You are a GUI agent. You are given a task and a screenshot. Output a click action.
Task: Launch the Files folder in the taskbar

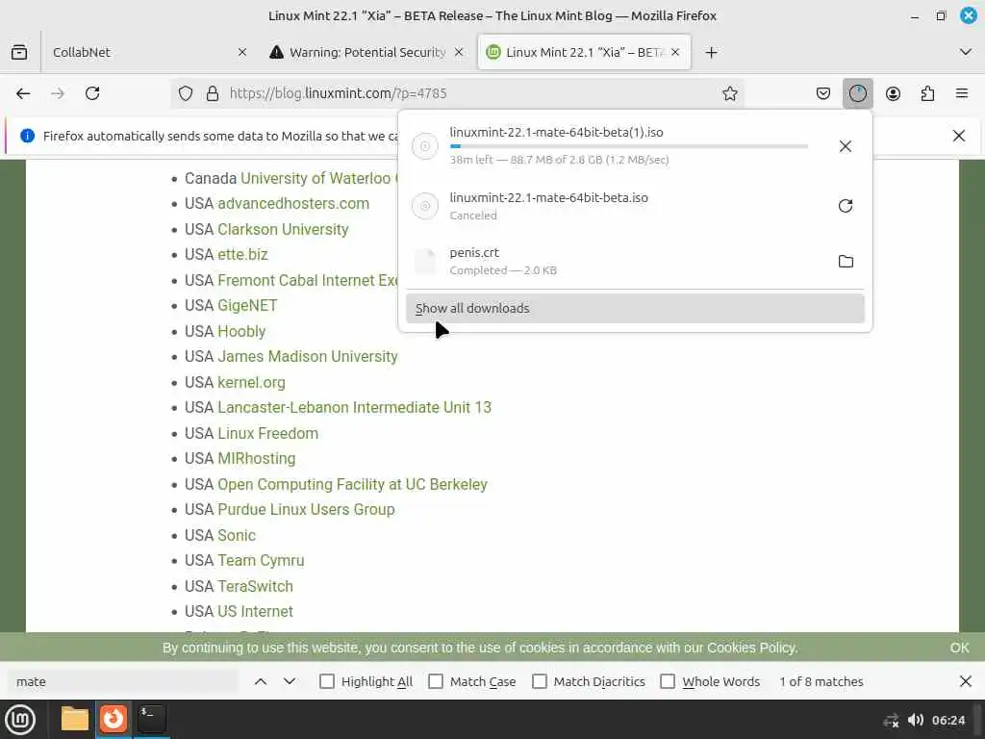coord(74,720)
